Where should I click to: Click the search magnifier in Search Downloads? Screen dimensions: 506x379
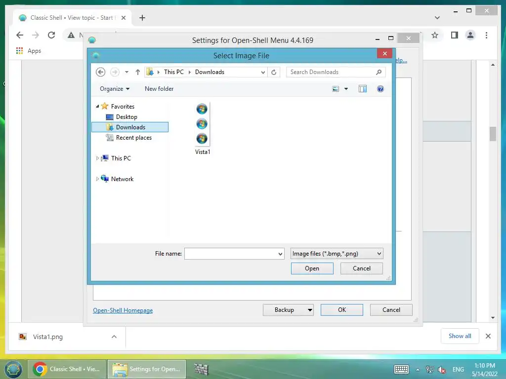pyautogui.click(x=379, y=72)
